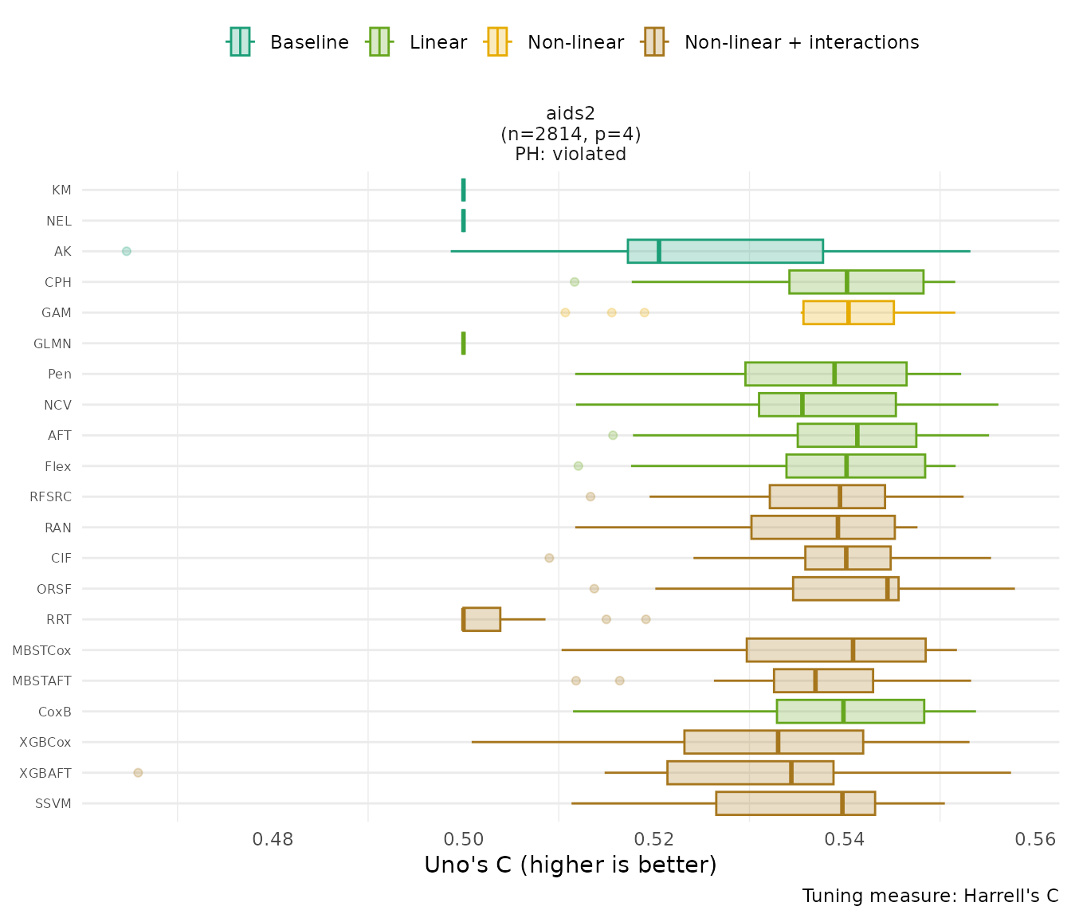This screenshot has width=1071, height=918.
Task: Select the GLMN y-axis label
Action: [53, 343]
